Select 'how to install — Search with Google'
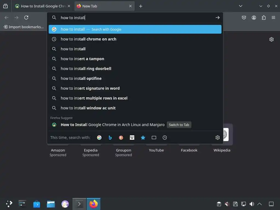 (x=135, y=29)
